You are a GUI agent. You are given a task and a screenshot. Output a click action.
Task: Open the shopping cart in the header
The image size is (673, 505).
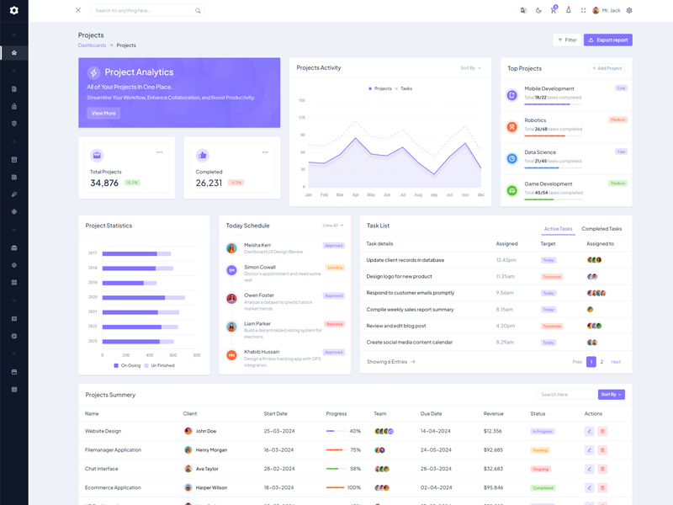(554, 11)
